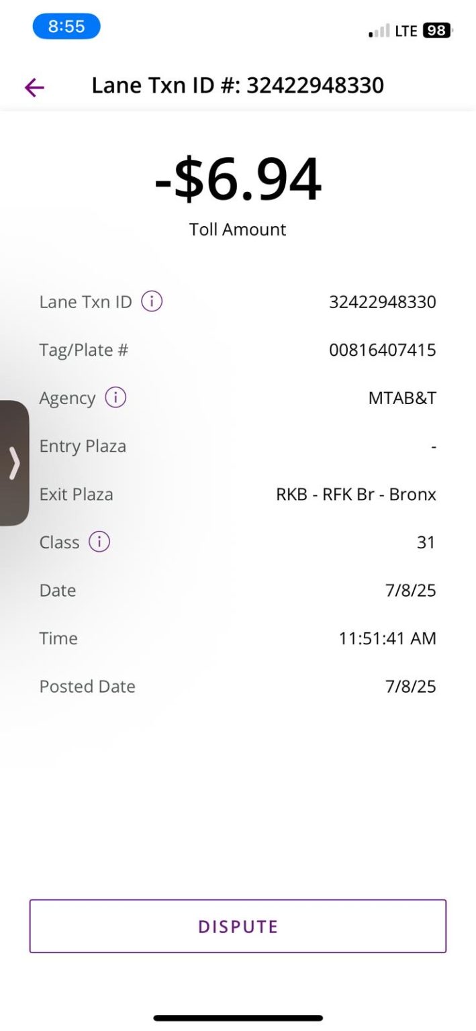
Task: Tap the LTE network indicator
Action: [406, 31]
